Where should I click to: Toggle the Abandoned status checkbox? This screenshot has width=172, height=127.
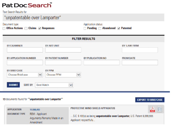pyautogui.click(x=100, y=28)
